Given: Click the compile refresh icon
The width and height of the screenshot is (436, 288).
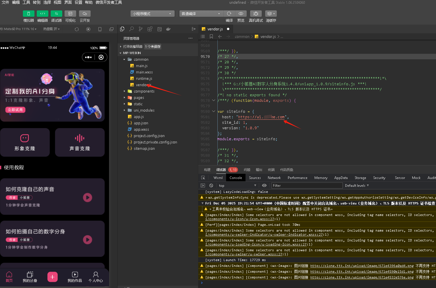Looking at the screenshot, I should coord(229,14).
